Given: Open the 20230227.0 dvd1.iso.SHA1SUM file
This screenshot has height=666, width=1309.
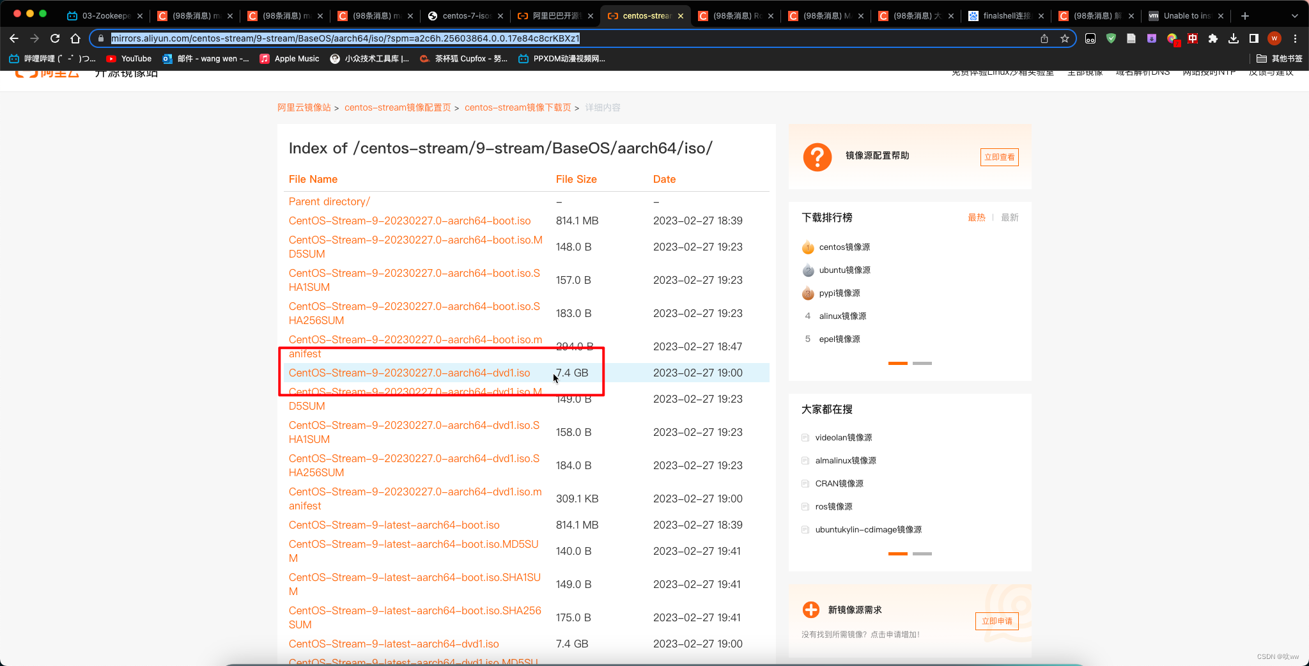Looking at the screenshot, I should click(x=414, y=432).
